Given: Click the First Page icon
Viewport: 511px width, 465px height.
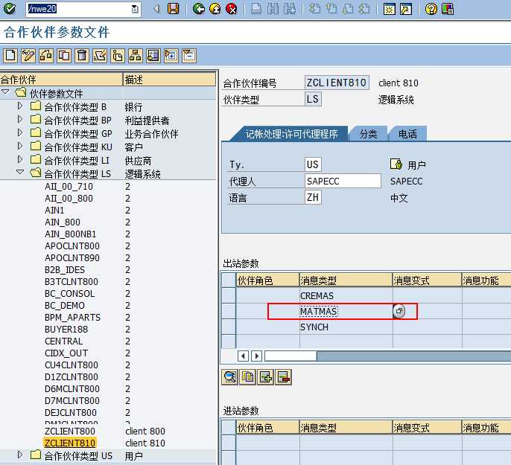Looking at the screenshot, I should pos(314,9).
